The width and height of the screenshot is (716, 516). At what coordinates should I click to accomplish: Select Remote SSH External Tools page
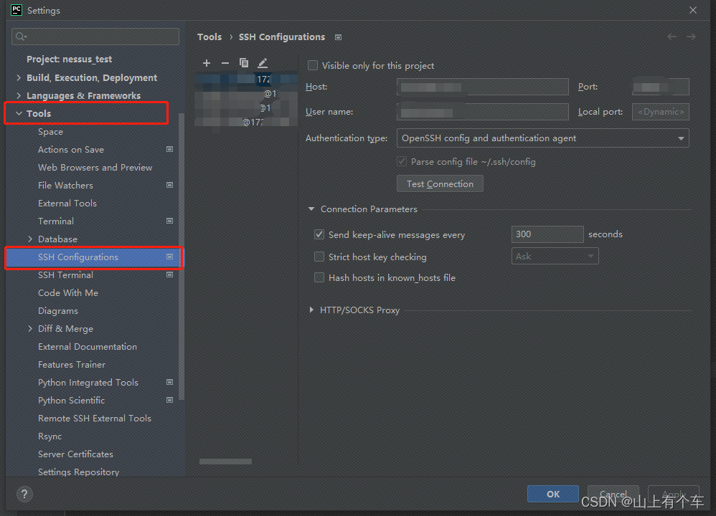[95, 418]
